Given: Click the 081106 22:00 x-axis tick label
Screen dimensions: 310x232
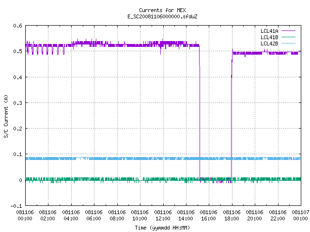Looking at the screenshot, I should (x=278, y=216).
